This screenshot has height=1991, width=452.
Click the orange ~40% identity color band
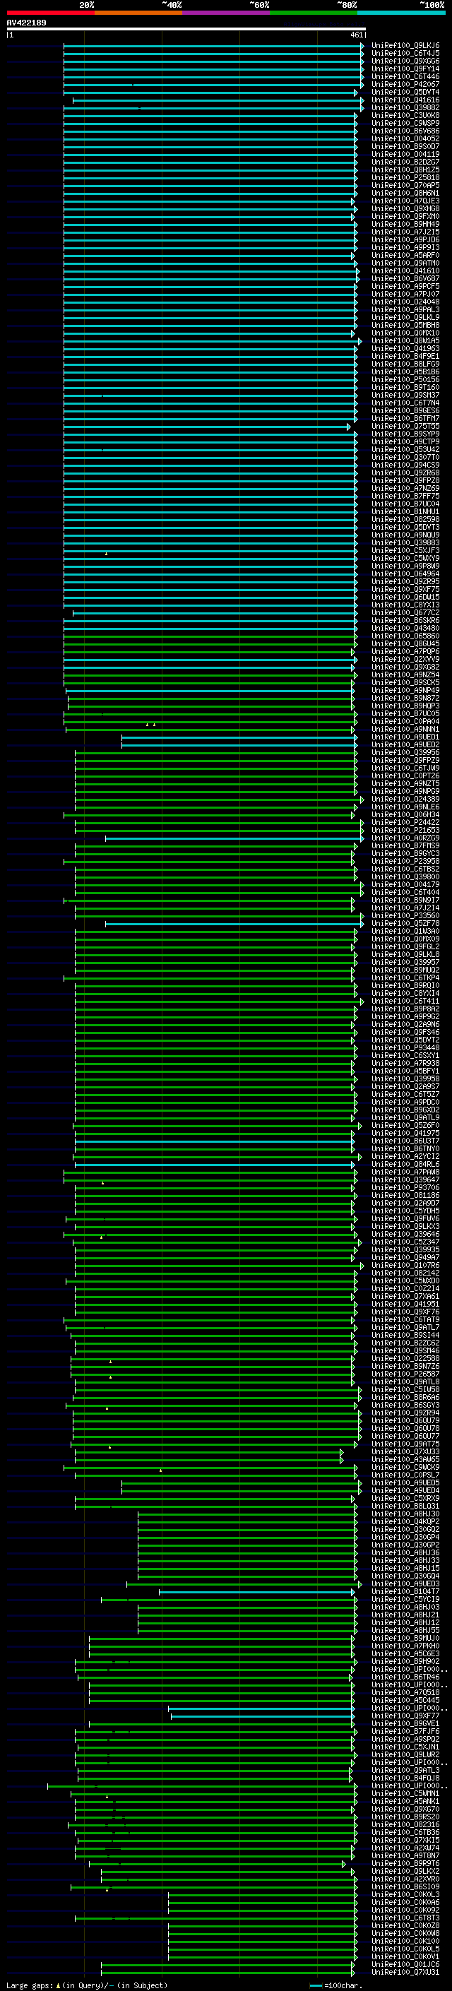point(138,13)
